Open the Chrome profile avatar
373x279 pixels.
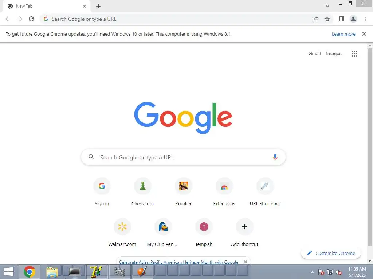(x=353, y=19)
